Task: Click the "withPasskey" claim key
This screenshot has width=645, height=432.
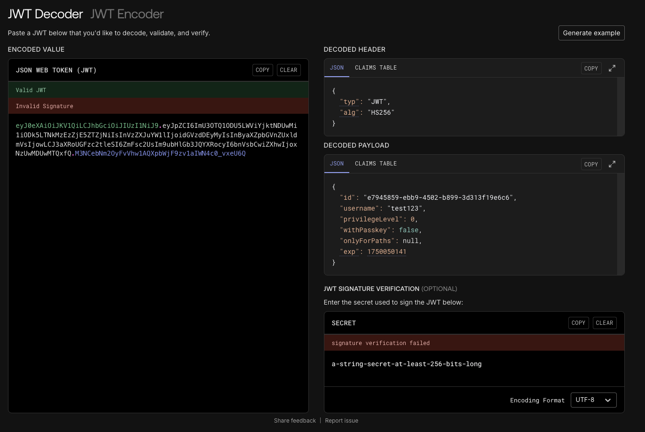Action: [x=365, y=230]
